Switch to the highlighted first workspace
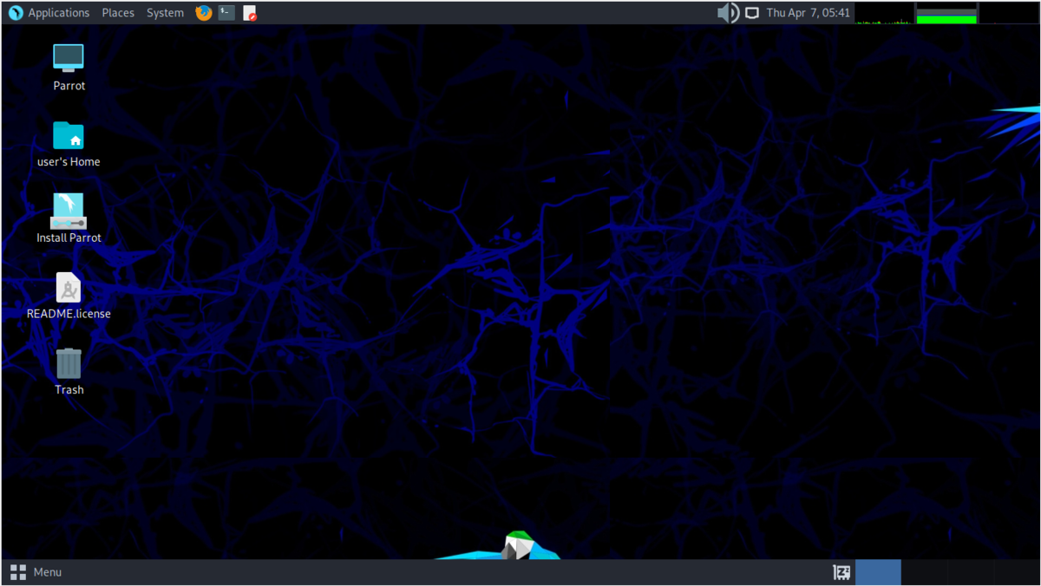This screenshot has height=586, width=1041. pos(878,572)
